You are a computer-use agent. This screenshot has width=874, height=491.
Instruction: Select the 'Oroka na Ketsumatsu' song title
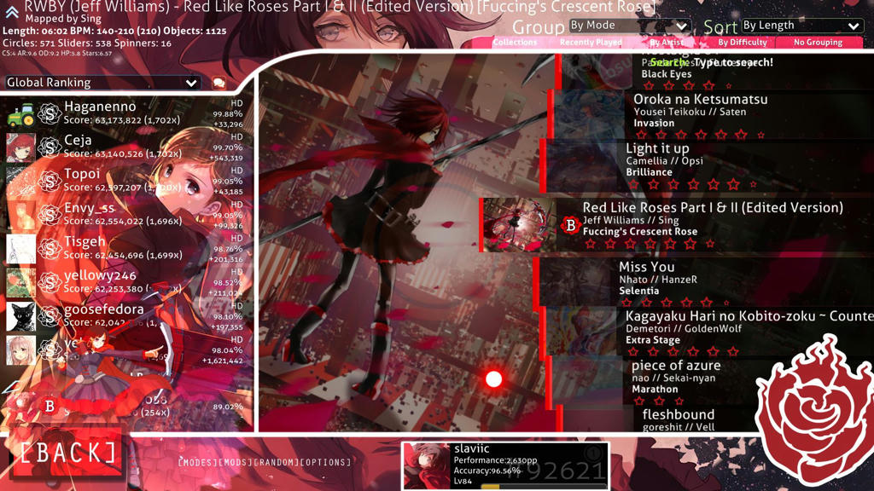701,100
